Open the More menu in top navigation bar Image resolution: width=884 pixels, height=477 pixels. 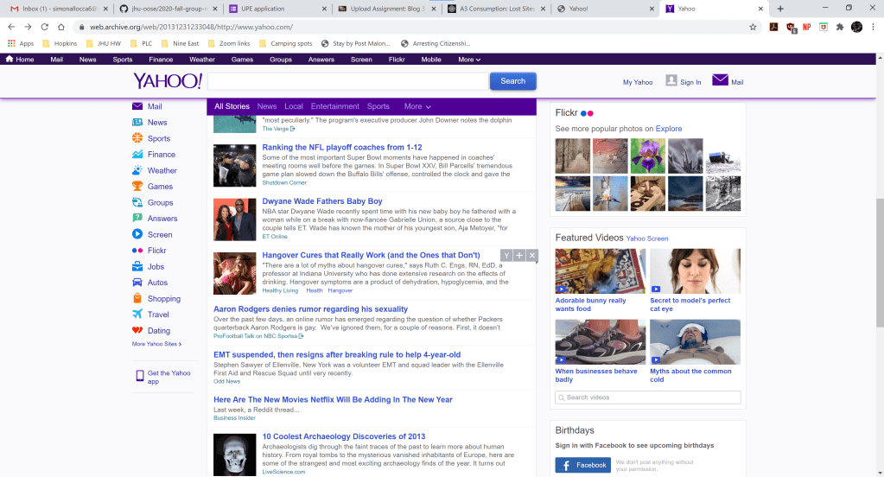point(469,60)
